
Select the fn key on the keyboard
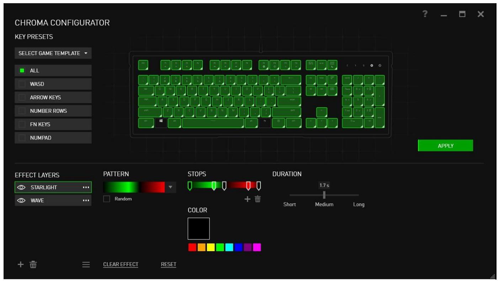pyautogui.click(x=265, y=123)
